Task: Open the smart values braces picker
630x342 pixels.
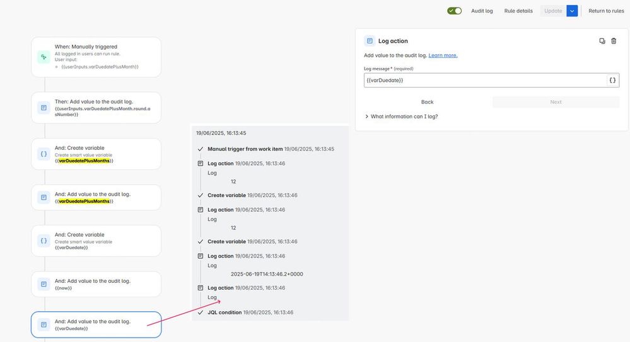Action: (612, 80)
